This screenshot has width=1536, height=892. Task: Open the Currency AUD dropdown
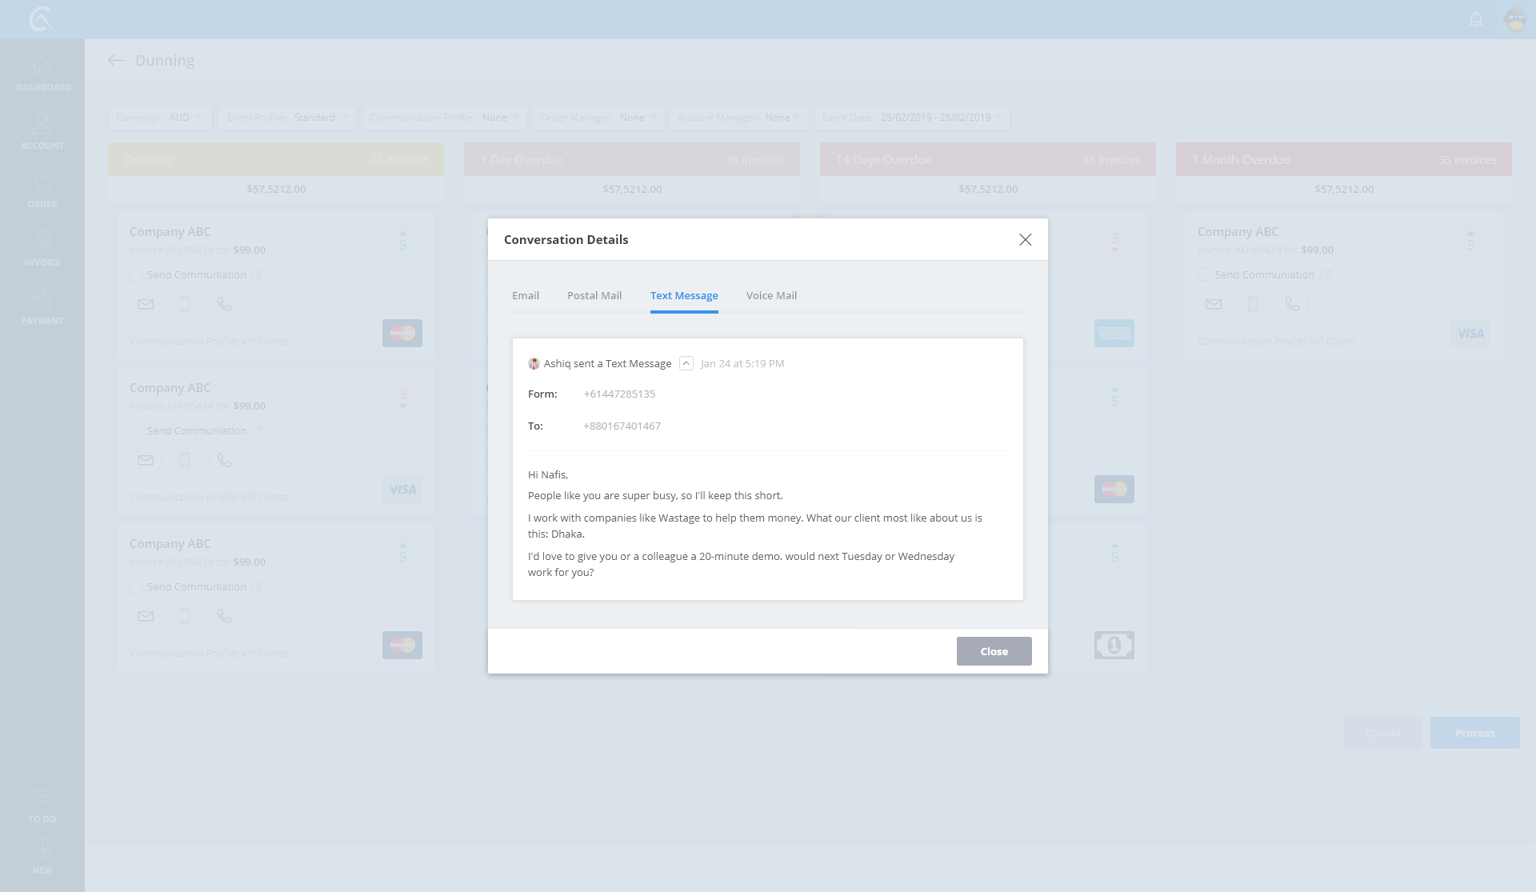coord(160,118)
